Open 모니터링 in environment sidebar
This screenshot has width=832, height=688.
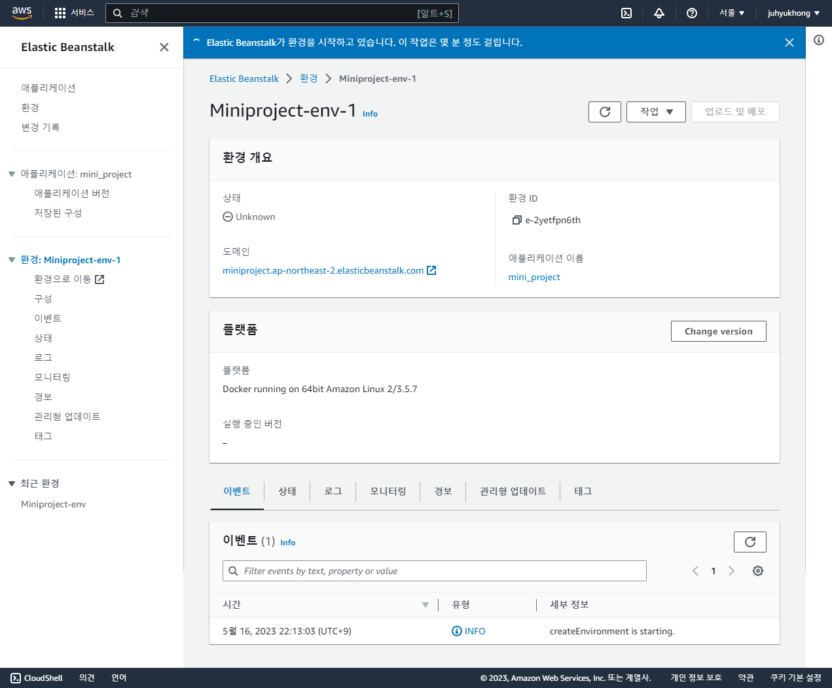(x=52, y=377)
